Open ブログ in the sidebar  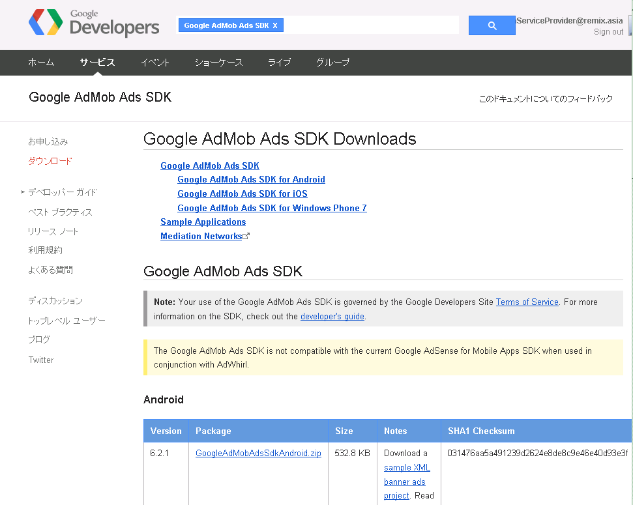(39, 339)
